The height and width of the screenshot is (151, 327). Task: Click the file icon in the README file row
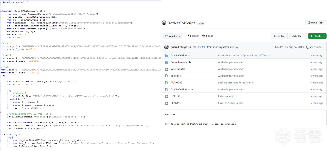[166, 103]
